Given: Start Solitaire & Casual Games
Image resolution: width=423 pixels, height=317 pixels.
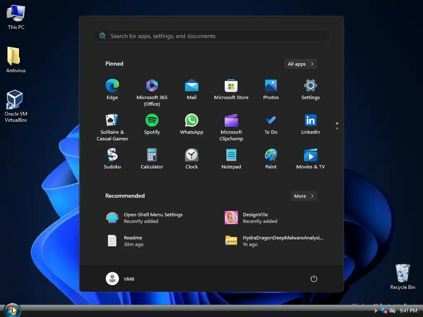Looking at the screenshot, I should click(x=112, y=127).
